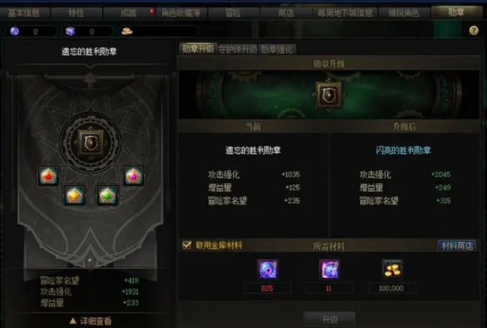Screen dimensions: 487x328
Task: Click the purple cube material icon (11)
Action: pos(329,270)
